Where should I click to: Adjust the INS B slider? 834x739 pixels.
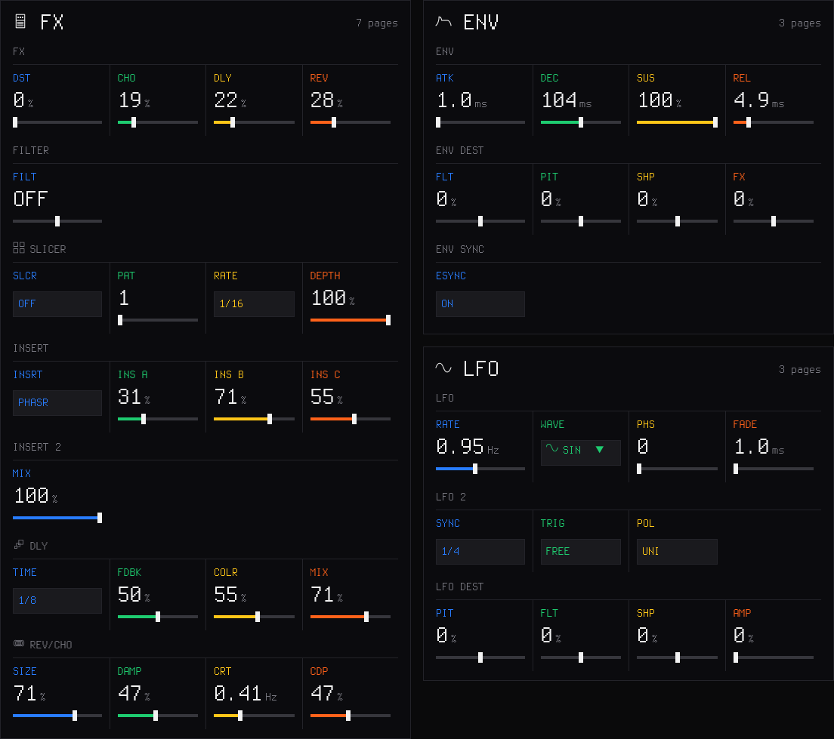[254, 419]
